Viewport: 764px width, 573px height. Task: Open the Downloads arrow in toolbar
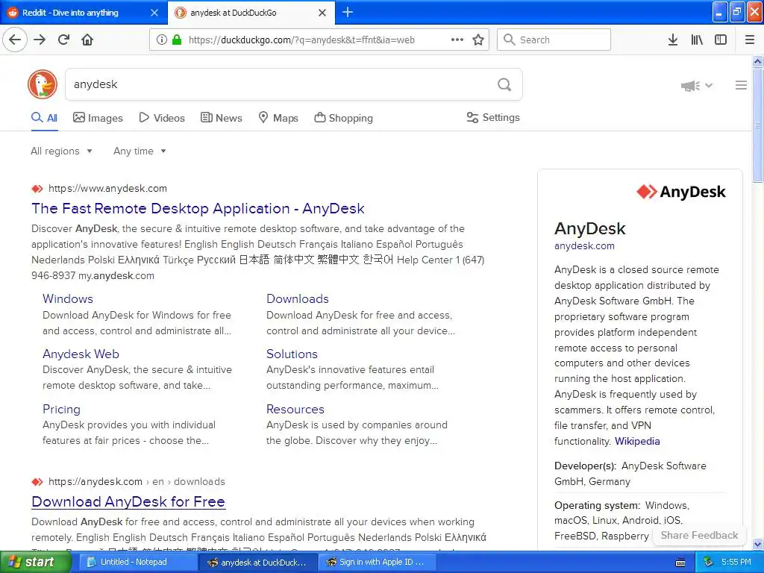pyautogui.click(x=672, y=40)
